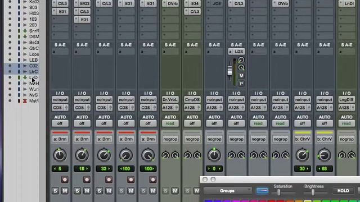The width and height of the screenshot is (360, 202).
Task: Open the LngDlS input selector
Action: [346, 100]
